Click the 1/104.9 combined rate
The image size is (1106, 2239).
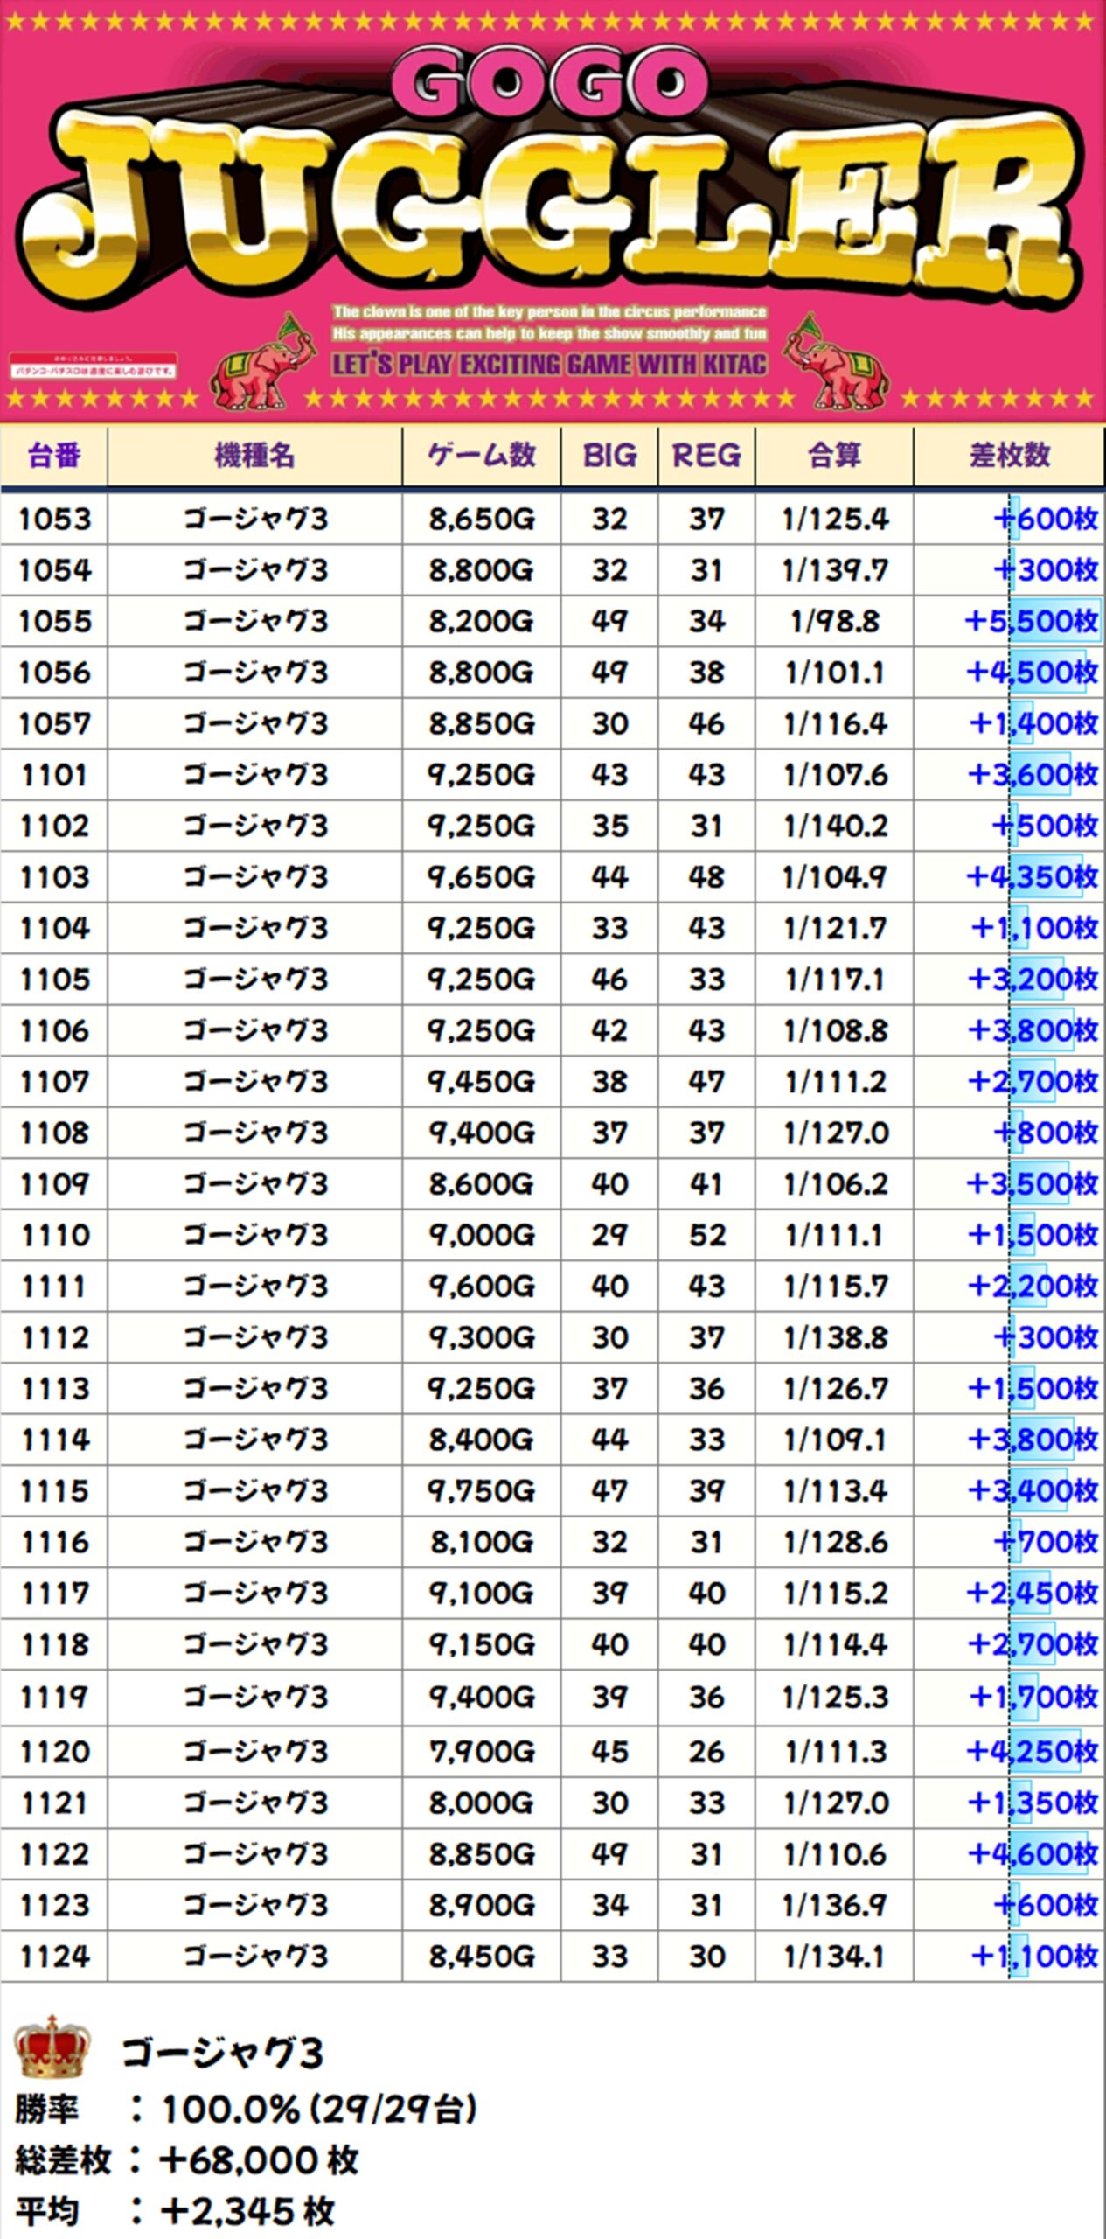(x=835, y=877)
